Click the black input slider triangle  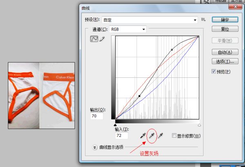click(x=115, y=125)
